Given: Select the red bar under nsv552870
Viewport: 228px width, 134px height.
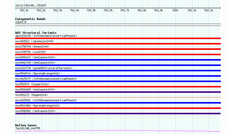Looking at the screenshot, I should click(x=118, y=87).
